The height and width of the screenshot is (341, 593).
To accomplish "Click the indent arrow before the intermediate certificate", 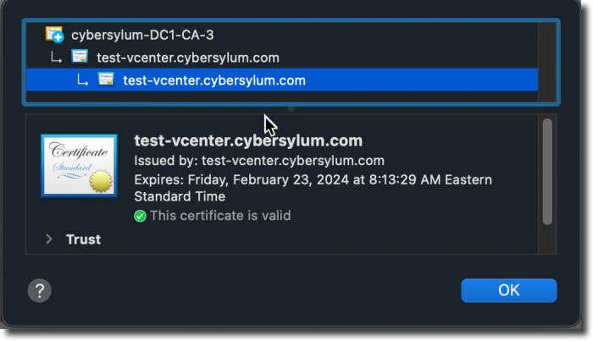I will coord(56,58).
